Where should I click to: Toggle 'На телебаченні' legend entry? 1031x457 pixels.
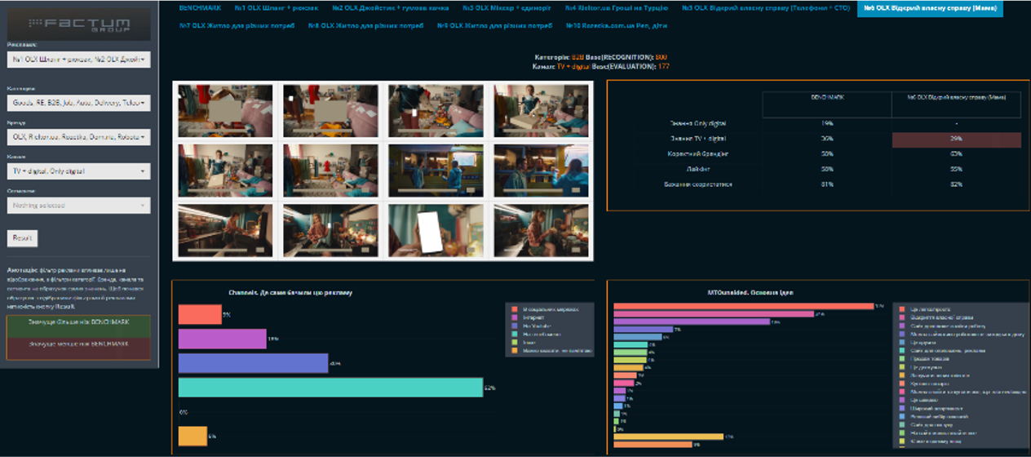click(x=538, y=334)
